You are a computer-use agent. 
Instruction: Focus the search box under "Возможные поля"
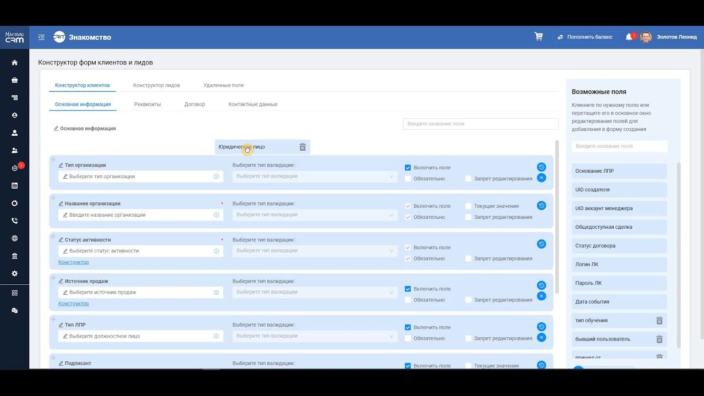click(x=619, y=146)
